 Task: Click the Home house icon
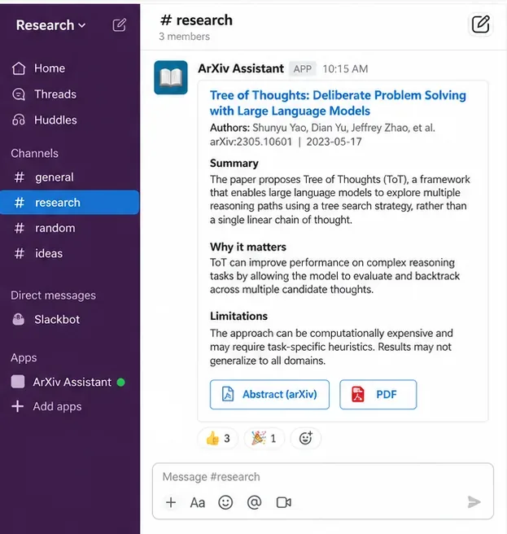coord(19,68)
